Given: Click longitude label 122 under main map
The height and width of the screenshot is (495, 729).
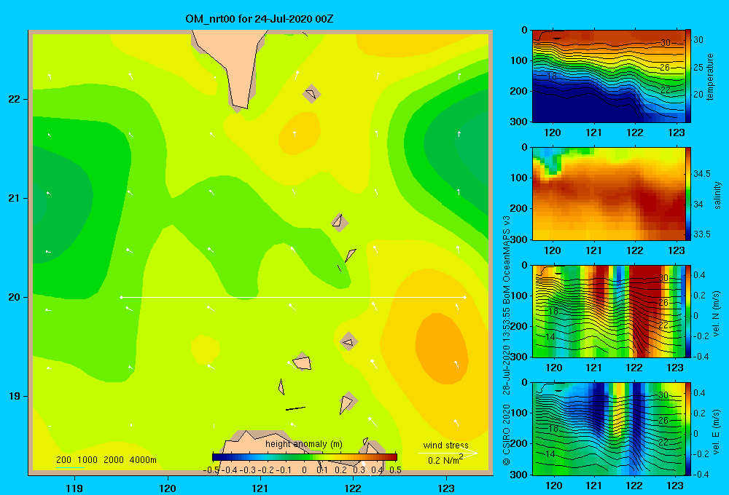Looking at the screenshot, I should coord(353,488).
